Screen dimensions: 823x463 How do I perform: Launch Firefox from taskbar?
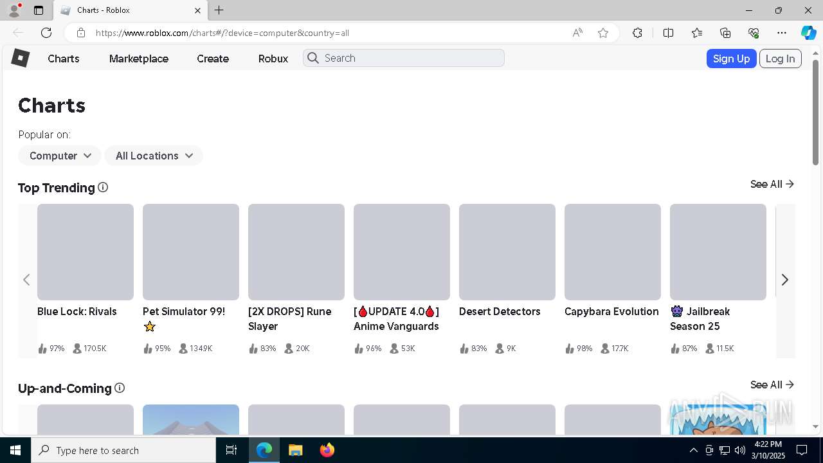(327, 450)
